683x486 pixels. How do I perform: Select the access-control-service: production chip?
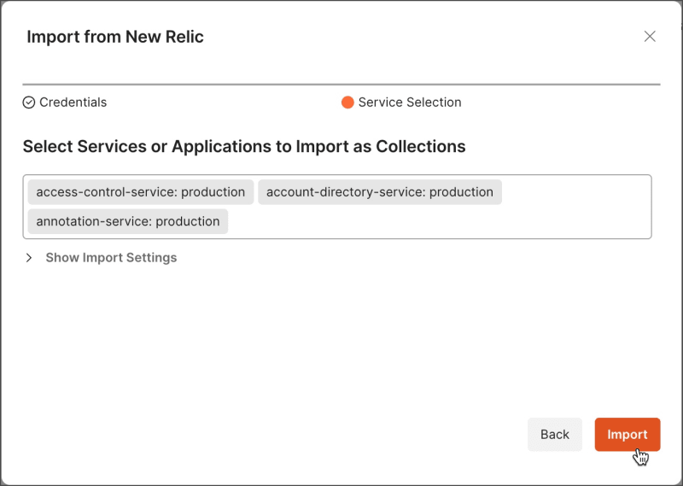click(140, 192)
